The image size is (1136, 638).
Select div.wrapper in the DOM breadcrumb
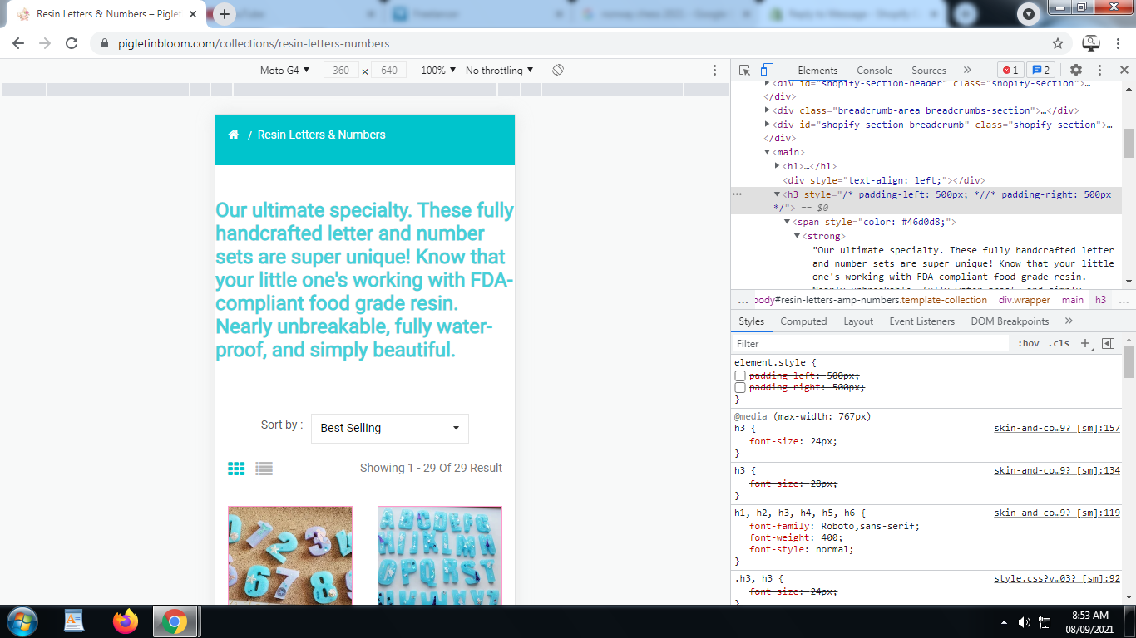pyautogui.click(x=1025, y=300)
